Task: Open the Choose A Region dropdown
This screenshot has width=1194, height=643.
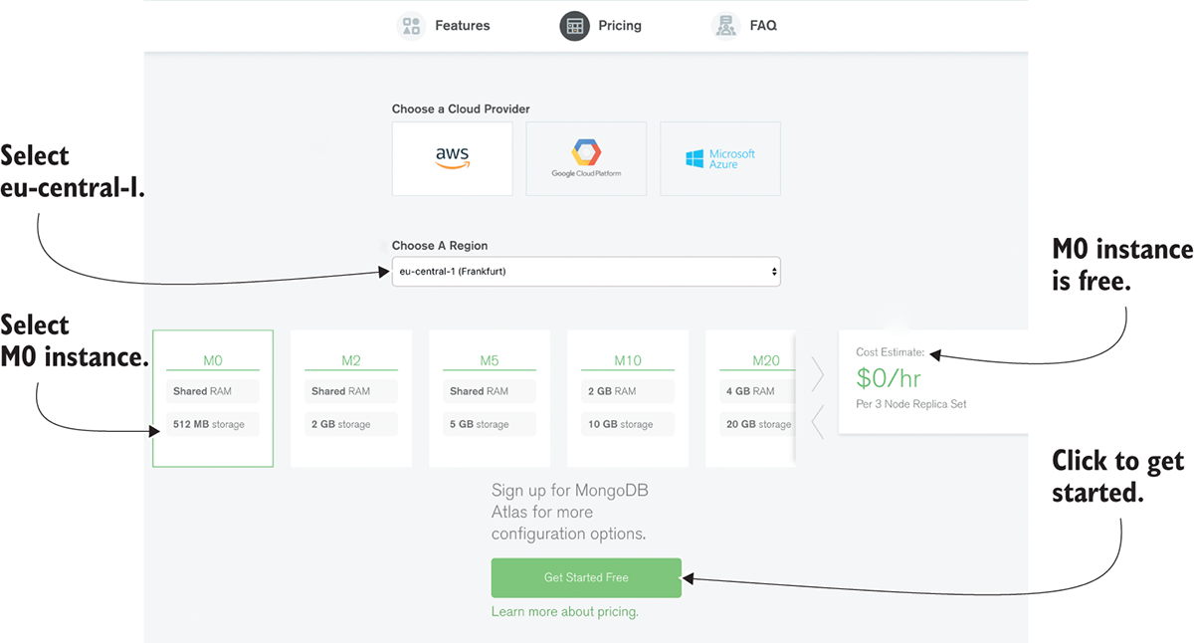Action: [585, 272]
